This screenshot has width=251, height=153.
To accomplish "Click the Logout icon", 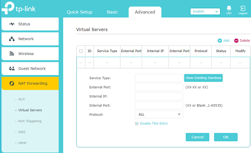I will [x=243, y=8].
